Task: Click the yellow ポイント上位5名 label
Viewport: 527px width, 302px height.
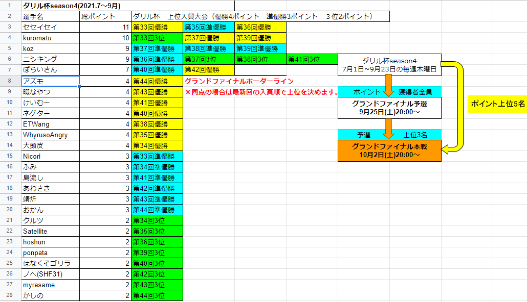Action: pos(497,104)
